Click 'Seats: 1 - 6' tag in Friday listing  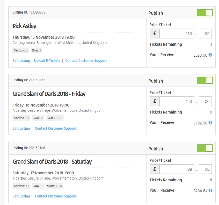(55, 118)
